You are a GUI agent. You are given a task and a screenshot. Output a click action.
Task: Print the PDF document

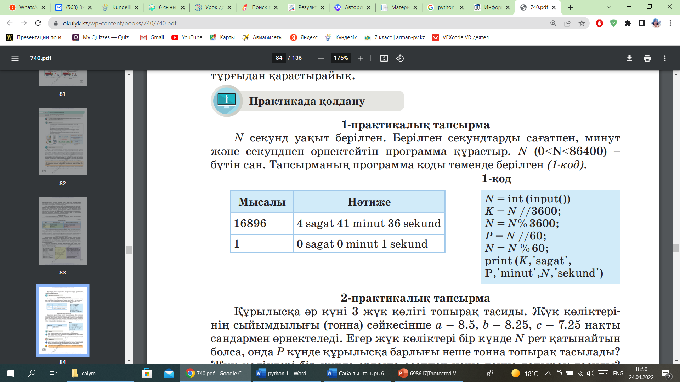click(x=647, y=58)
